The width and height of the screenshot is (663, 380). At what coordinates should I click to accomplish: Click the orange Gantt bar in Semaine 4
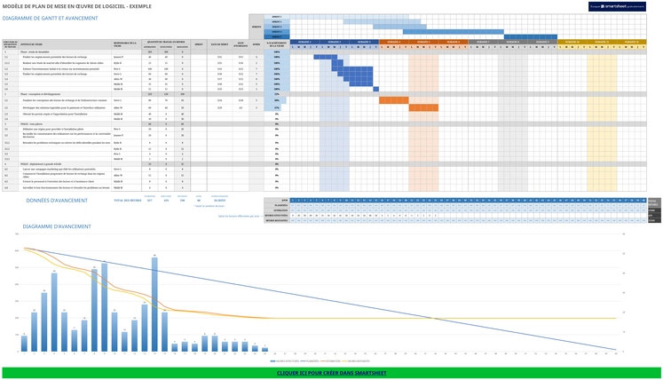[x=394, y=100]
